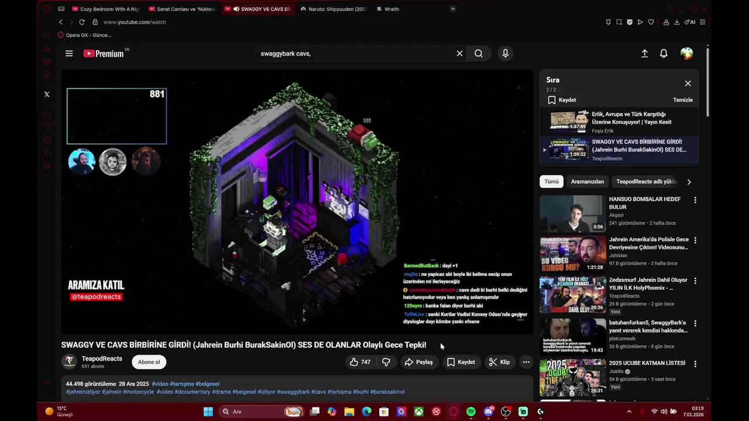Like the video with thumbs up

[360, 362]
